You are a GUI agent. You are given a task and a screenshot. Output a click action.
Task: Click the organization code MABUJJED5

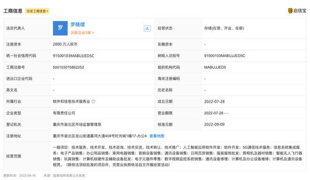[x=215, y=67]
